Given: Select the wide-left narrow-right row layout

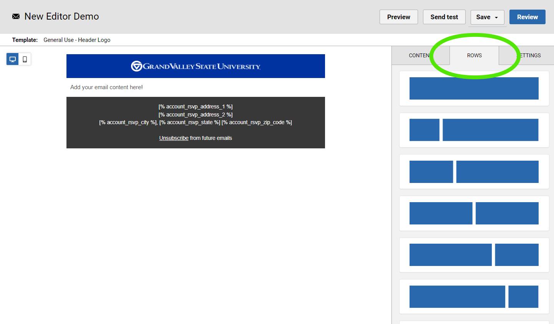Looking at the screenshot, I should tap(474, 296).
